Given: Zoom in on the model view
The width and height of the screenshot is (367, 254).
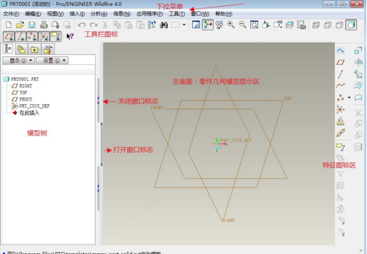Looking at the screenshot, I should coord(231,25).
